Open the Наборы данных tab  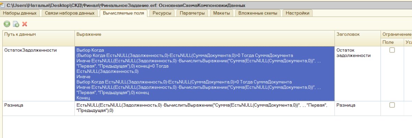(x=21, y=13)
